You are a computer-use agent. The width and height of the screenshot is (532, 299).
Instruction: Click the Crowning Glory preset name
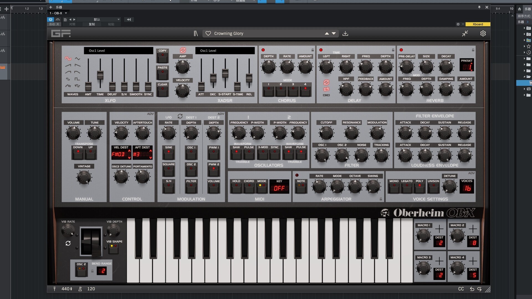point(229,33)
